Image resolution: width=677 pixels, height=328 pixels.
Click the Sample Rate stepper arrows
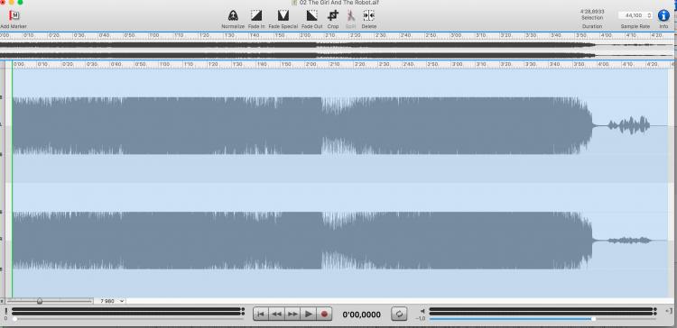point(649,15)
